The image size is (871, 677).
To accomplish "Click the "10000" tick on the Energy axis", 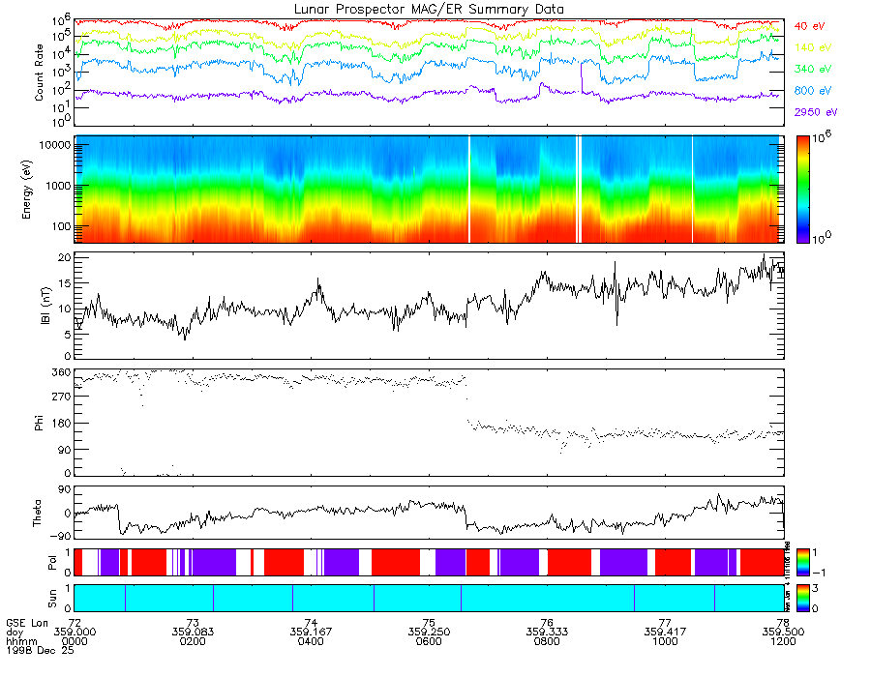I will pos(54,145).
